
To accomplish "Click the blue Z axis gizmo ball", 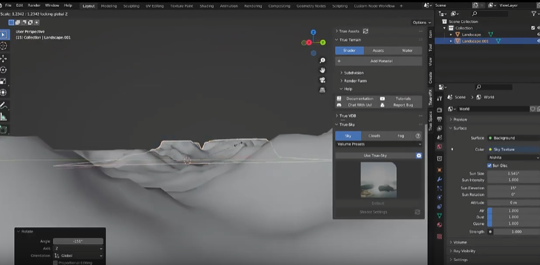I will click(x=313, y=33).
